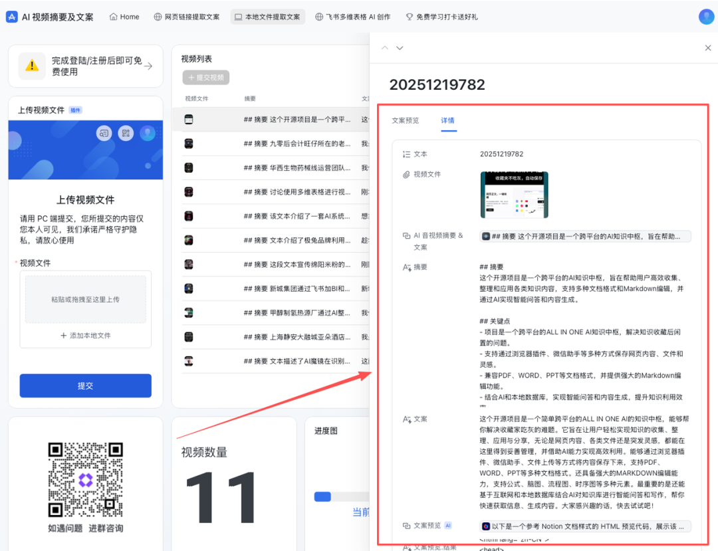Image resolution: width=718 pixels, height=551 pixels.
Task: Click video thumbnail in 讨论使用多维表格 row
Action: pos(189,192)
